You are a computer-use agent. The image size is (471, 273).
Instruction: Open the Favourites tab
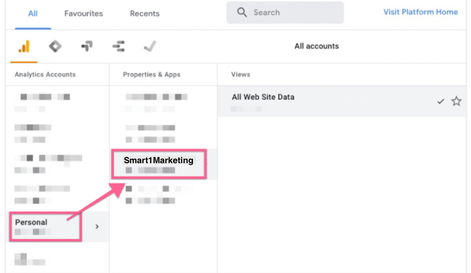[x=83, y=14]
